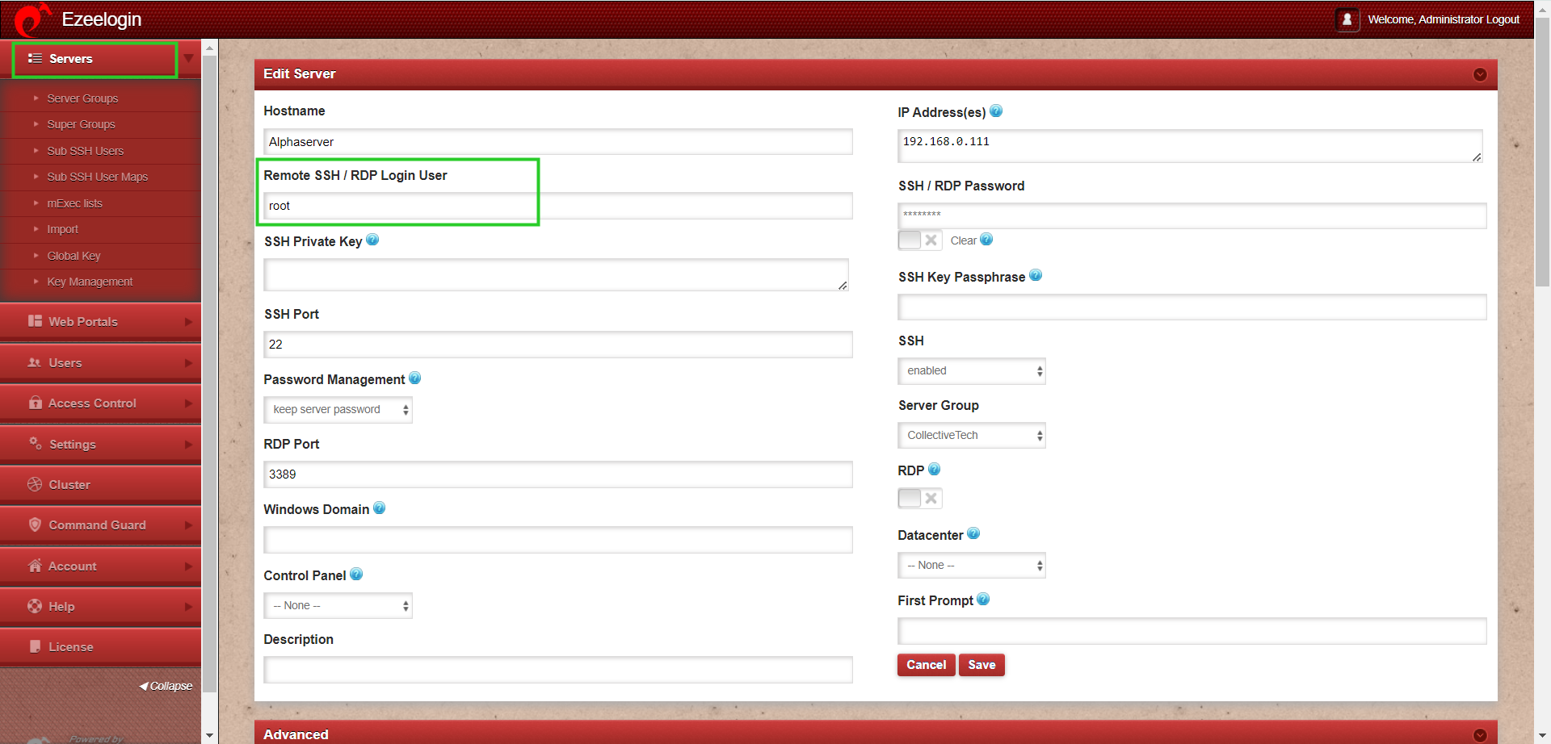
Task: Click the Logout link
Action: point(1503,19)
